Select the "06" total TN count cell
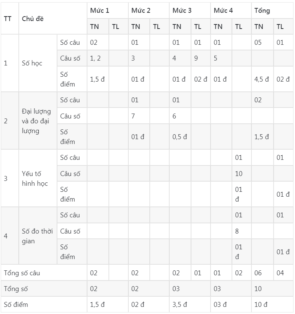Image resolution: width=295 pixels, height=314 pixels. (262, 273)
